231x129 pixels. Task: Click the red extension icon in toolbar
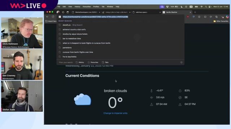(188, 17)
